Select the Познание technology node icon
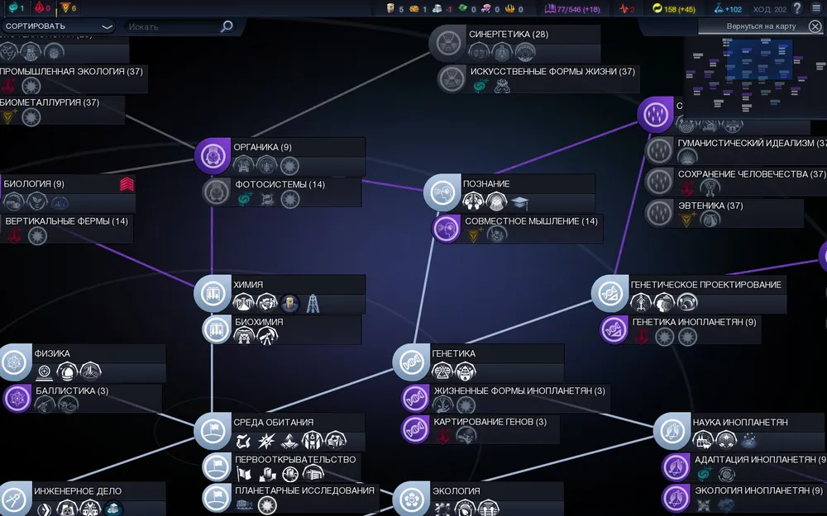This screenshot has height=516, width=827. pyautogui.click(x=442, y=192)
